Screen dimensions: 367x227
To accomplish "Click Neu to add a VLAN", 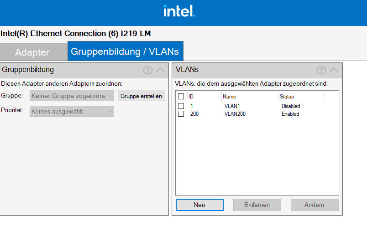I will [x=199, y=205].
